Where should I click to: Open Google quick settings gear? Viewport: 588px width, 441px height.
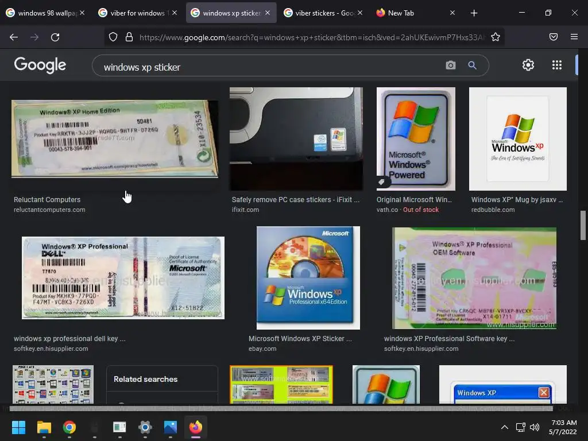[528, 65]
